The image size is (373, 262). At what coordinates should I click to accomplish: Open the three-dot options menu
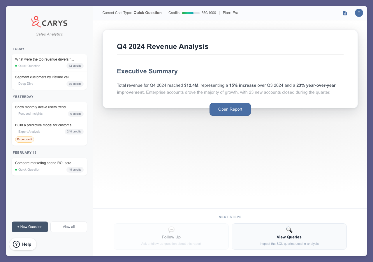click(x=359, y=13)
